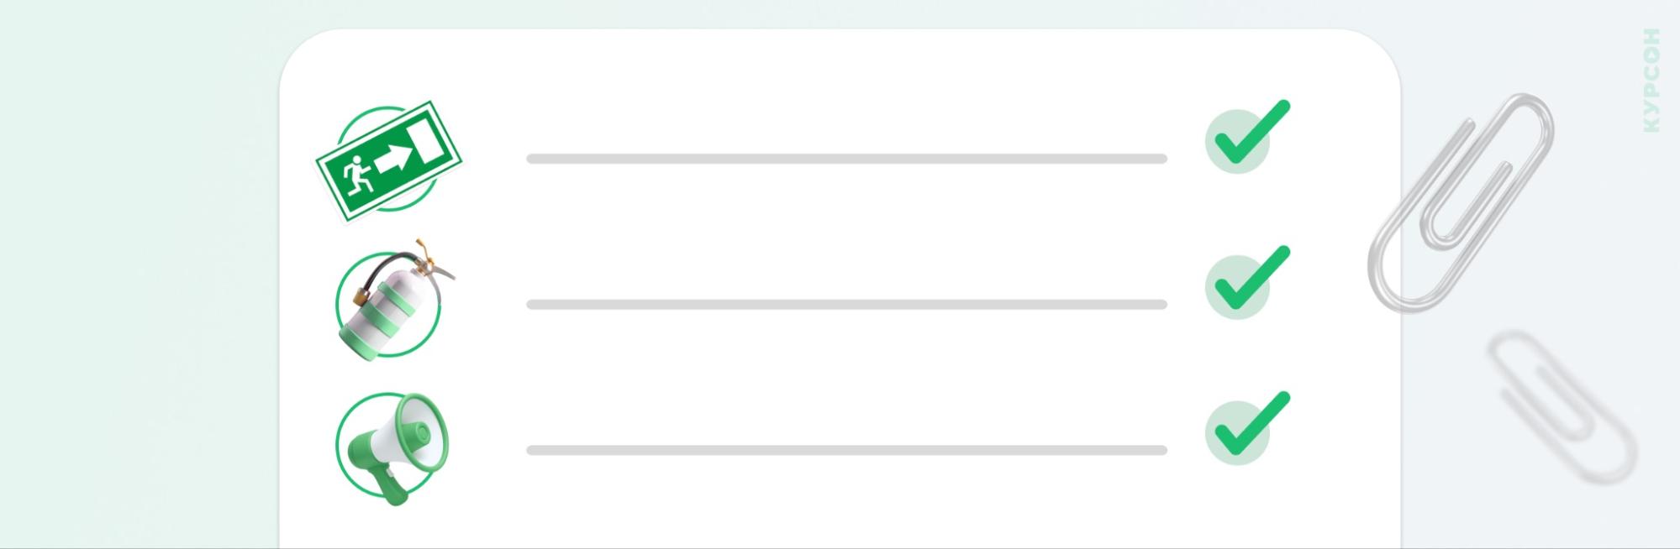The width and height of the screenshot is (1680, 549).
Task: Click the green megaphone icon
Action: [x=392, y=446]
